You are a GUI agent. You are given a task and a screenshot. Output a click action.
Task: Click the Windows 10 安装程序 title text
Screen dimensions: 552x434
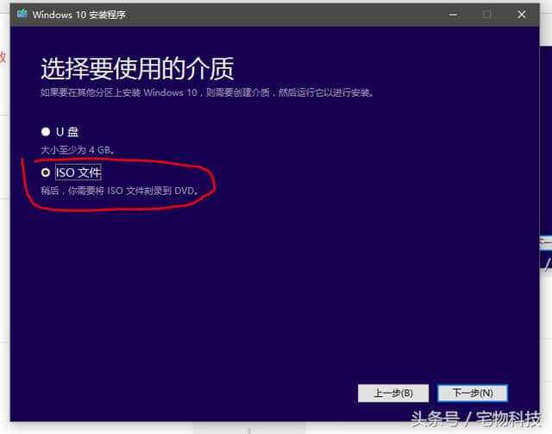pyautogui.click(x=78, y=15)
